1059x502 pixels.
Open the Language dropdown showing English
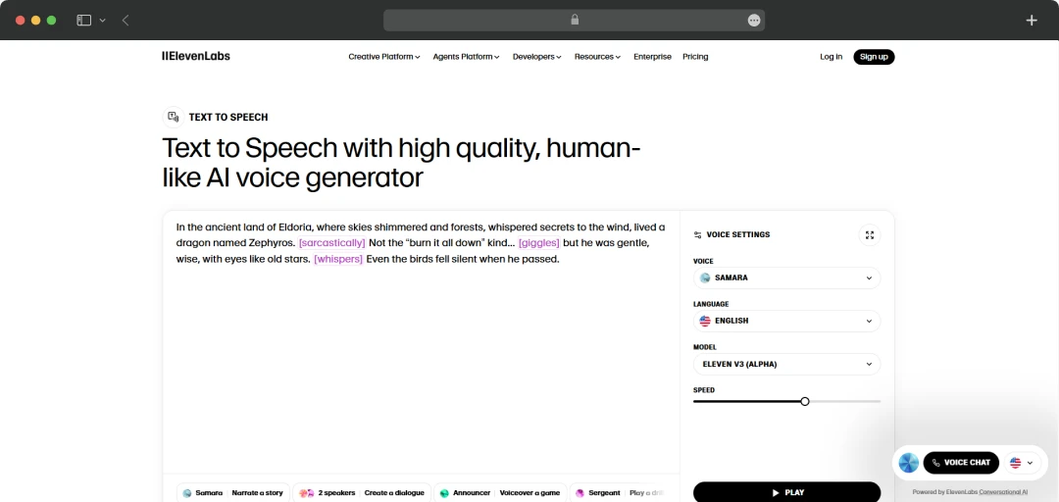click(786, 321)
